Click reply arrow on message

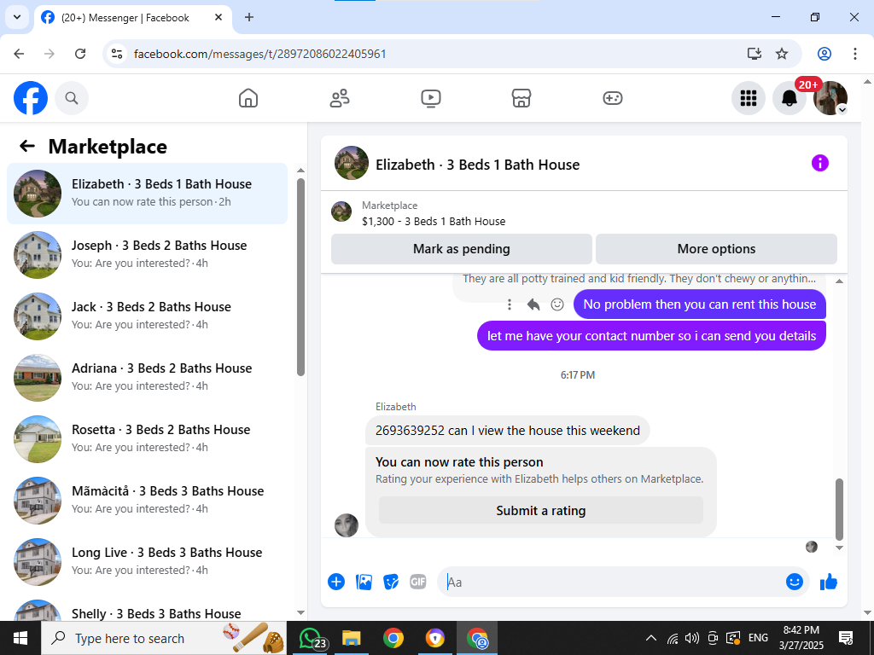(533, 304)
